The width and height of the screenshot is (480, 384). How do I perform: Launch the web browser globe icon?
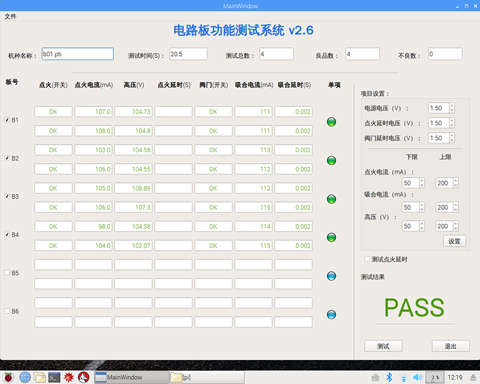pyautogui.click(x=25, y=377)
